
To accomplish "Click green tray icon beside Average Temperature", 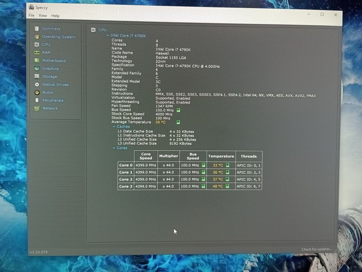I will pyautogui.click(x=178, y=122).
